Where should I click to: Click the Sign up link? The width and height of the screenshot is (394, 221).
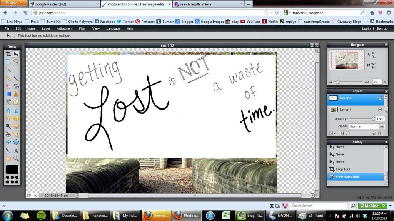click(x=382, y=28)
